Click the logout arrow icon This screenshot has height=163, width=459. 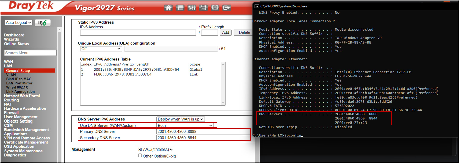tap(227, 8)
